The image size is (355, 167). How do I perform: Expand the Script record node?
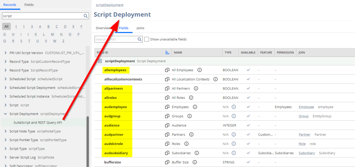tap(6, 105)
